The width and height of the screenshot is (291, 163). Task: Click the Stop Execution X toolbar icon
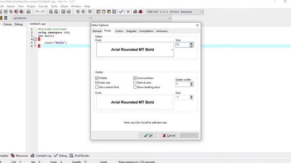click(x=128, y=12)
